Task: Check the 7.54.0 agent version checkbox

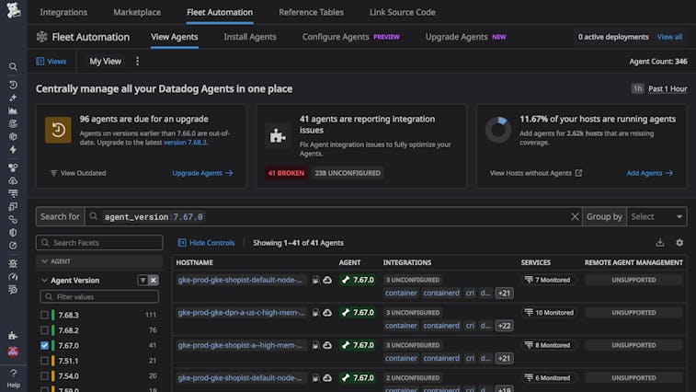Action: point(44,376)
